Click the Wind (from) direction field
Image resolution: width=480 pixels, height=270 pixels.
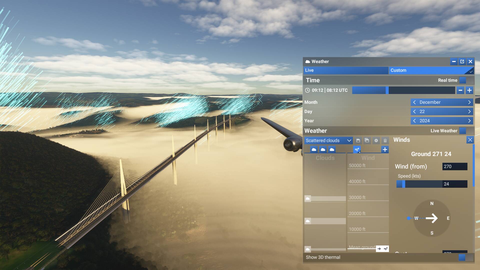tap(454, 166)
